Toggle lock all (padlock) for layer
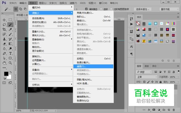The height and width of the screenshot is (113, 181). click(161, 82)
